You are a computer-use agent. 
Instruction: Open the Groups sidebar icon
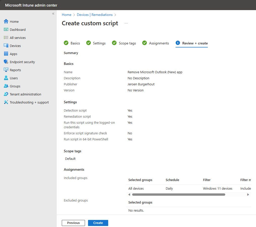tap(6, 86)
